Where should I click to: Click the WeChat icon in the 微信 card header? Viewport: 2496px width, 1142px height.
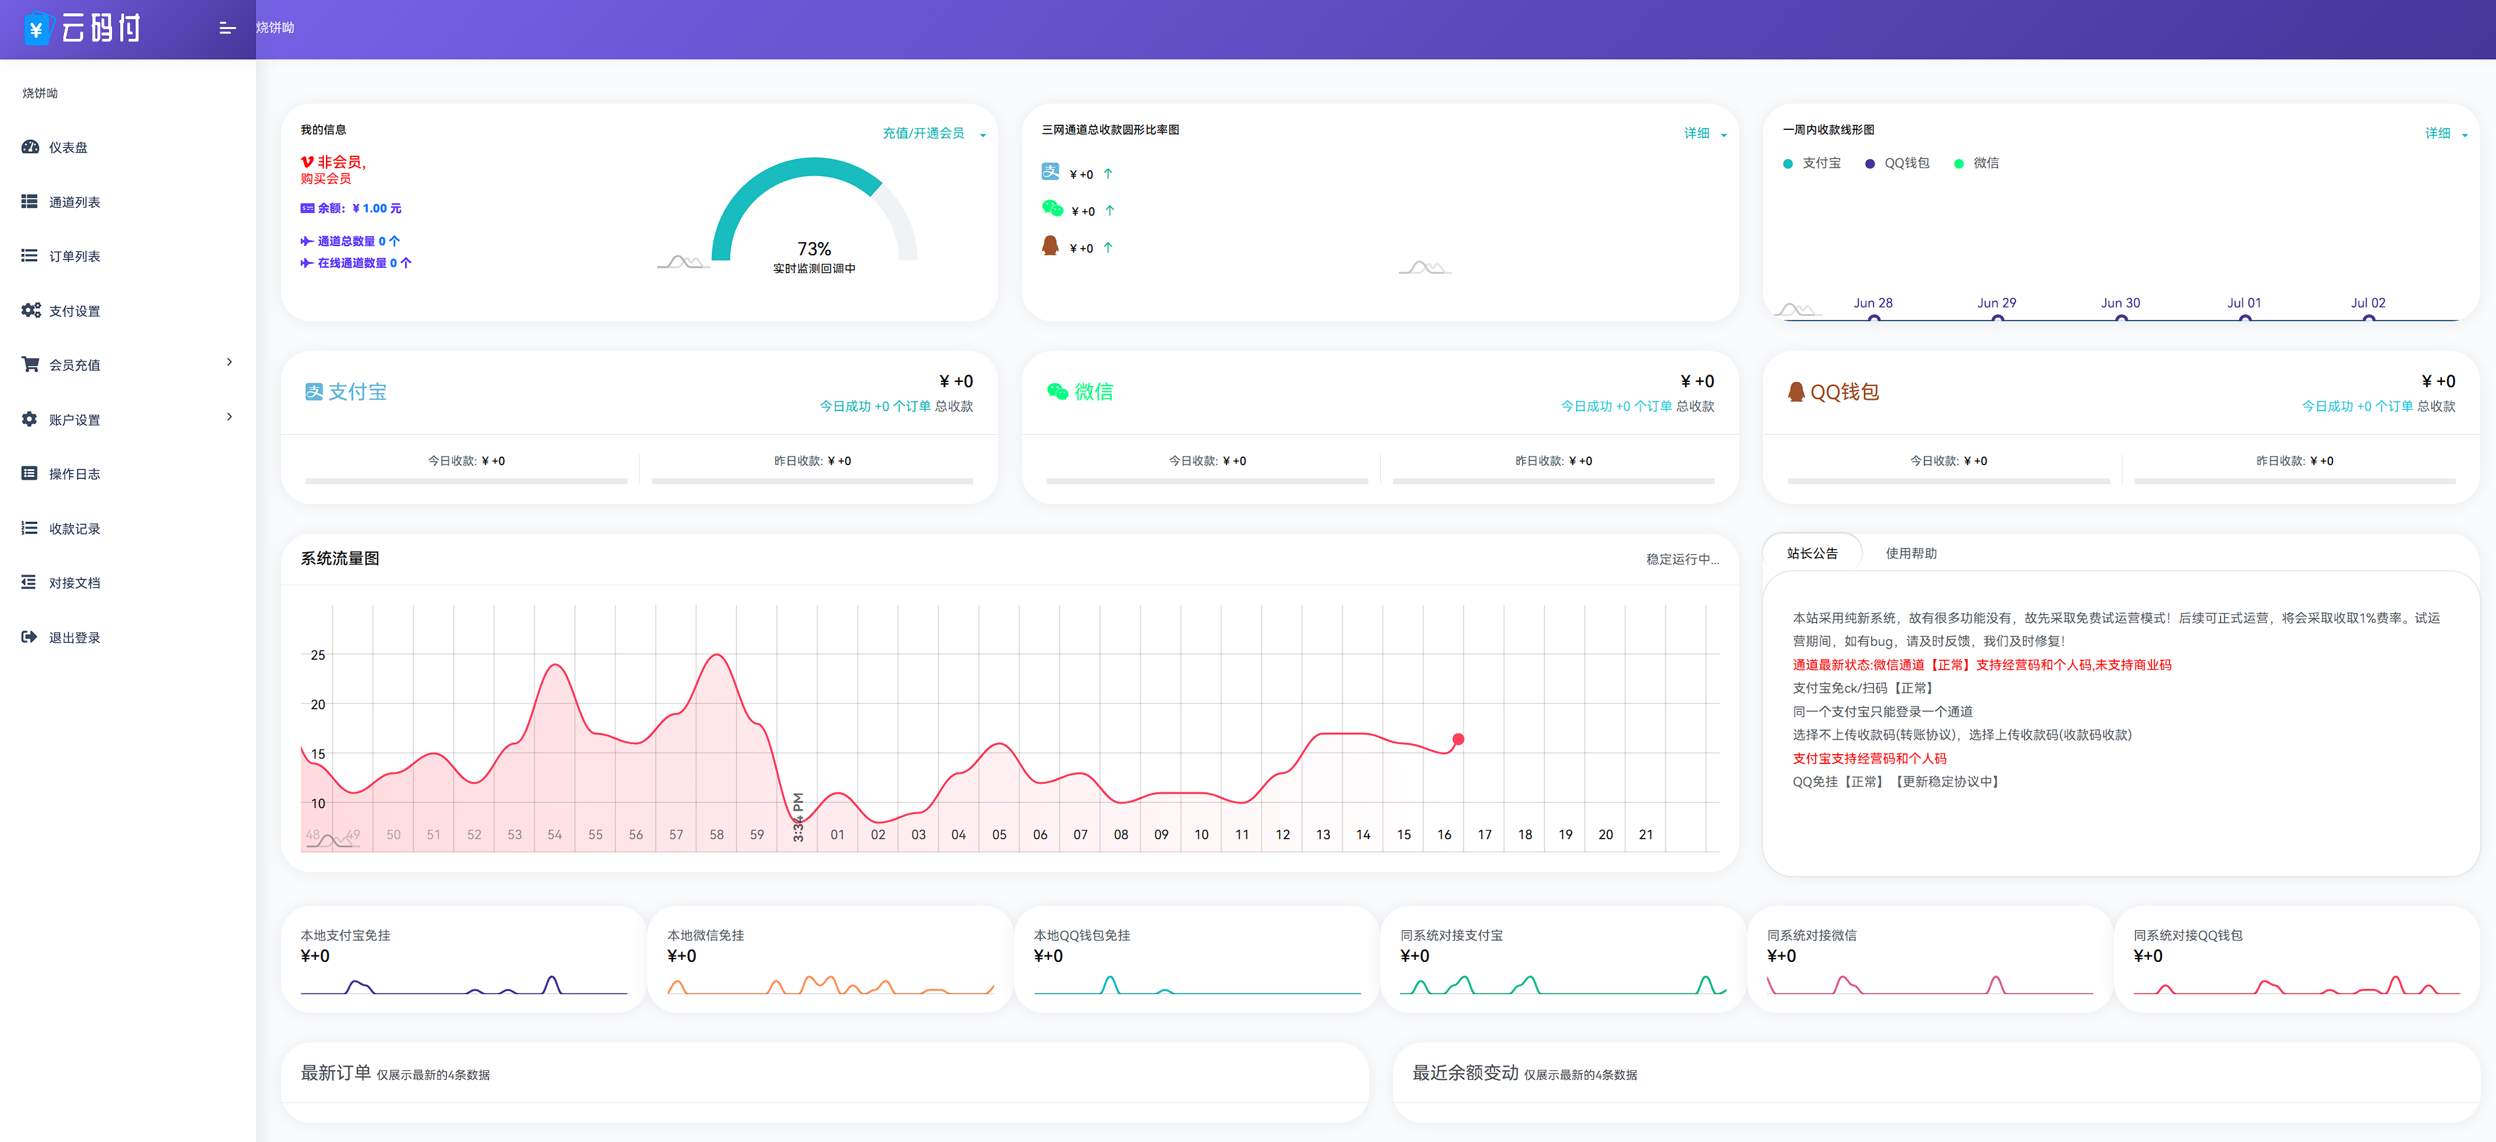1057,391
